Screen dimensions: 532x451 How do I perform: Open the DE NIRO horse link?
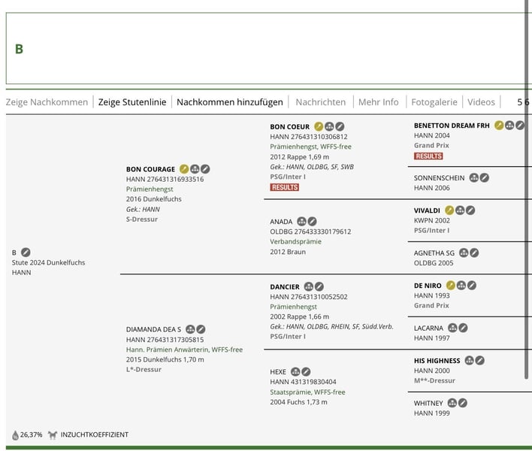point(428,286)
